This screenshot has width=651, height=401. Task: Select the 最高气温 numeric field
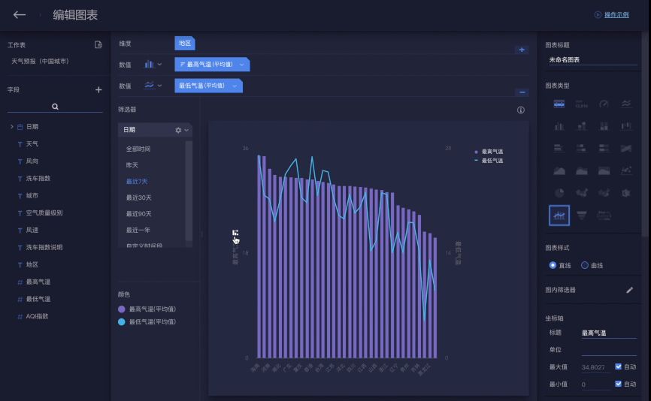click(38, 282)
